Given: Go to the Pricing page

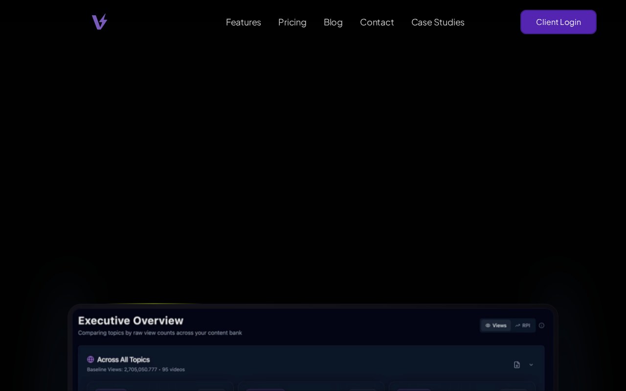Looking at the screenshot, I should (292, 22).
